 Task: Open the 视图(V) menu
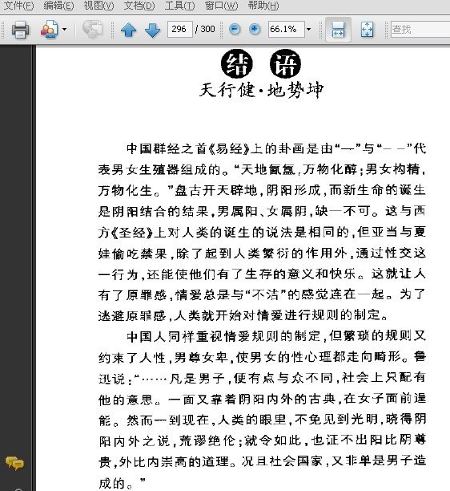[98, 6]
